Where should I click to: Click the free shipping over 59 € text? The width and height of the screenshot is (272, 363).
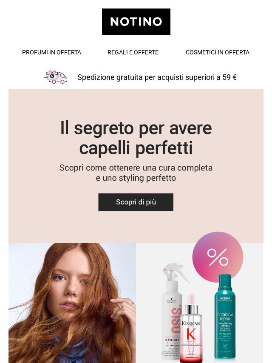click(x=157, y=77)
